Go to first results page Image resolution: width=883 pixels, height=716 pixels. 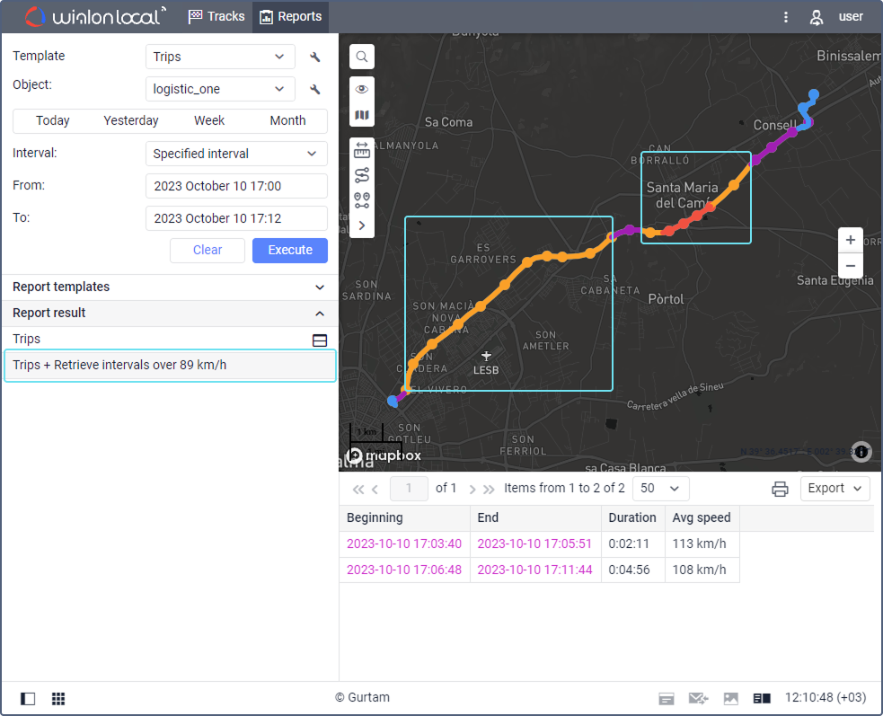pyautogui.click(x=358, y=489)
